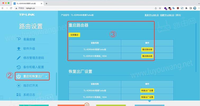Click the yellow 全部重启 button

74,35
